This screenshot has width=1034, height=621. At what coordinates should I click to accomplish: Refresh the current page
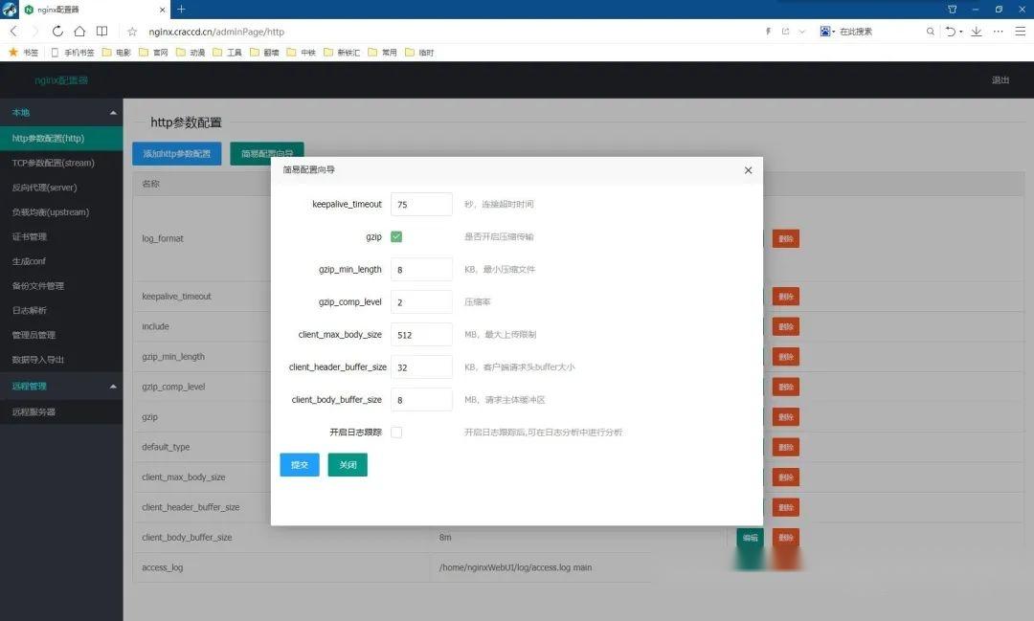point(57,31)
